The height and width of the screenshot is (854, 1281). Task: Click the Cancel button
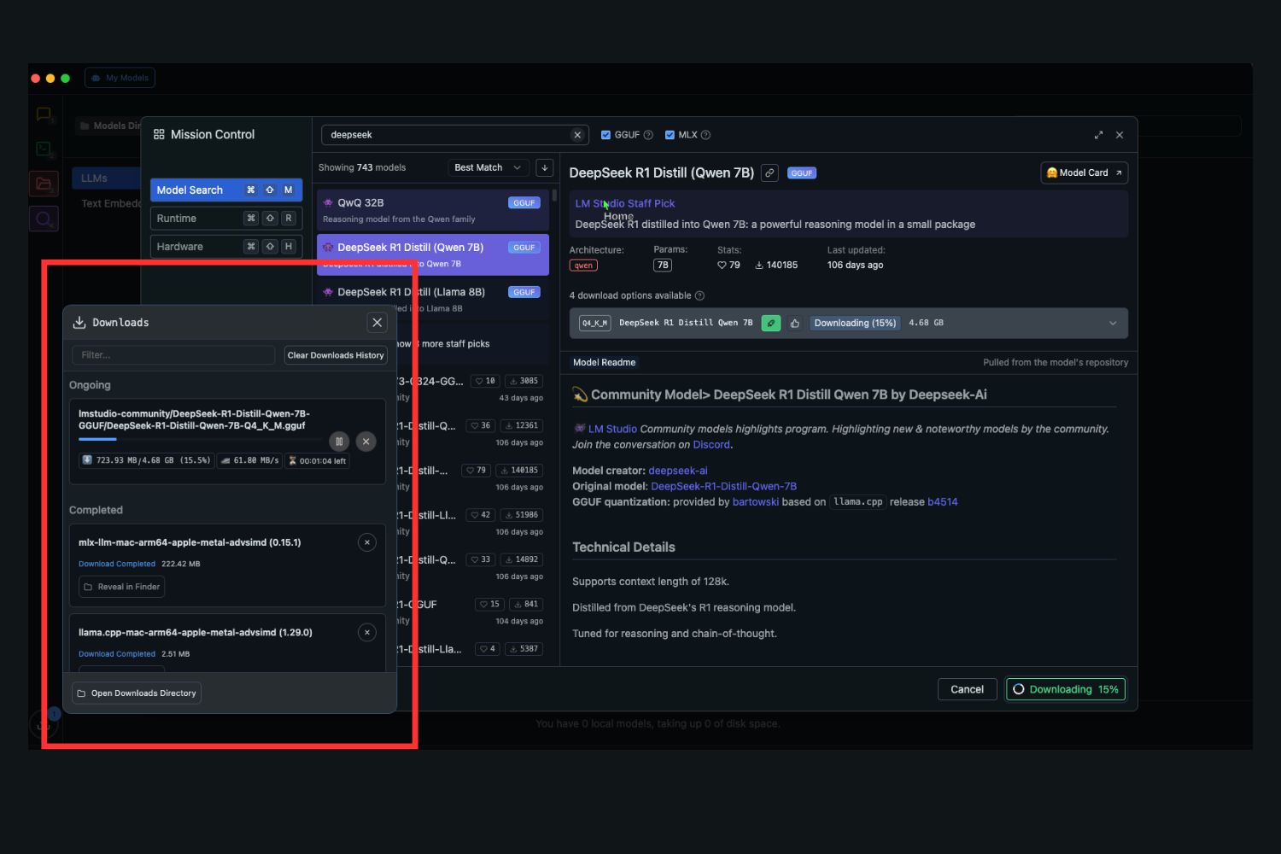click(967, 689)
